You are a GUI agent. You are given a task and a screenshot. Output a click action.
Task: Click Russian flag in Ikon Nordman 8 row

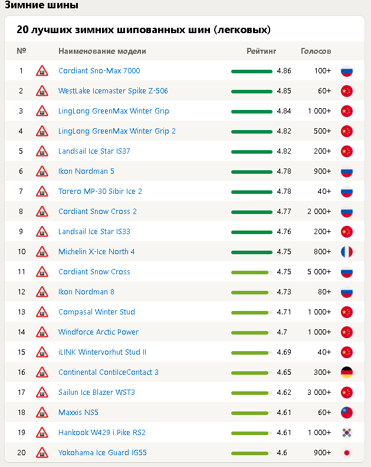pos(347,292)
